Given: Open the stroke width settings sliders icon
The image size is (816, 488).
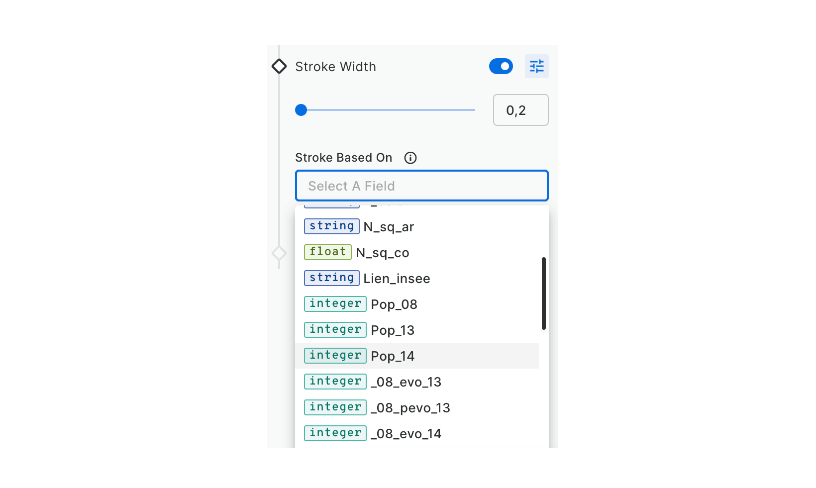Looking at the screenshot, I should [536, 66].
